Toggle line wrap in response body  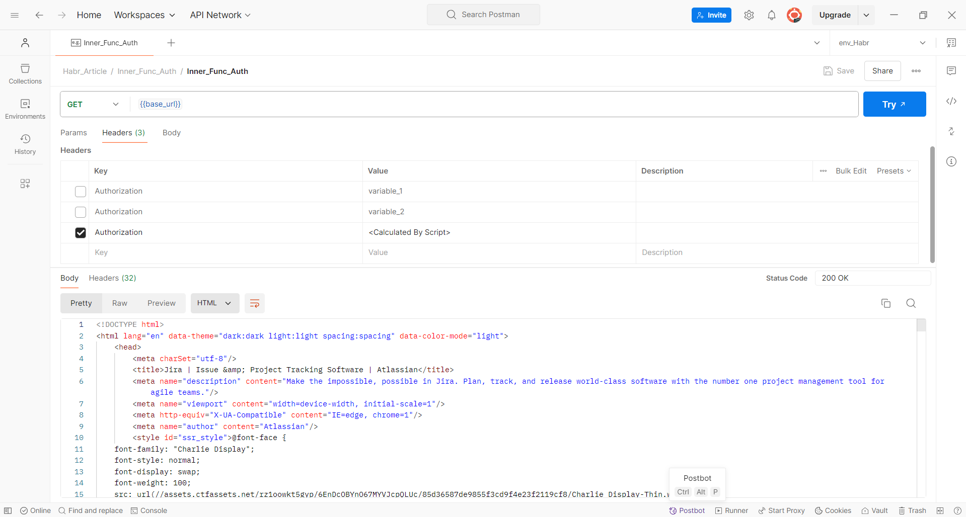pyautogui.click(x=255, y=303)
